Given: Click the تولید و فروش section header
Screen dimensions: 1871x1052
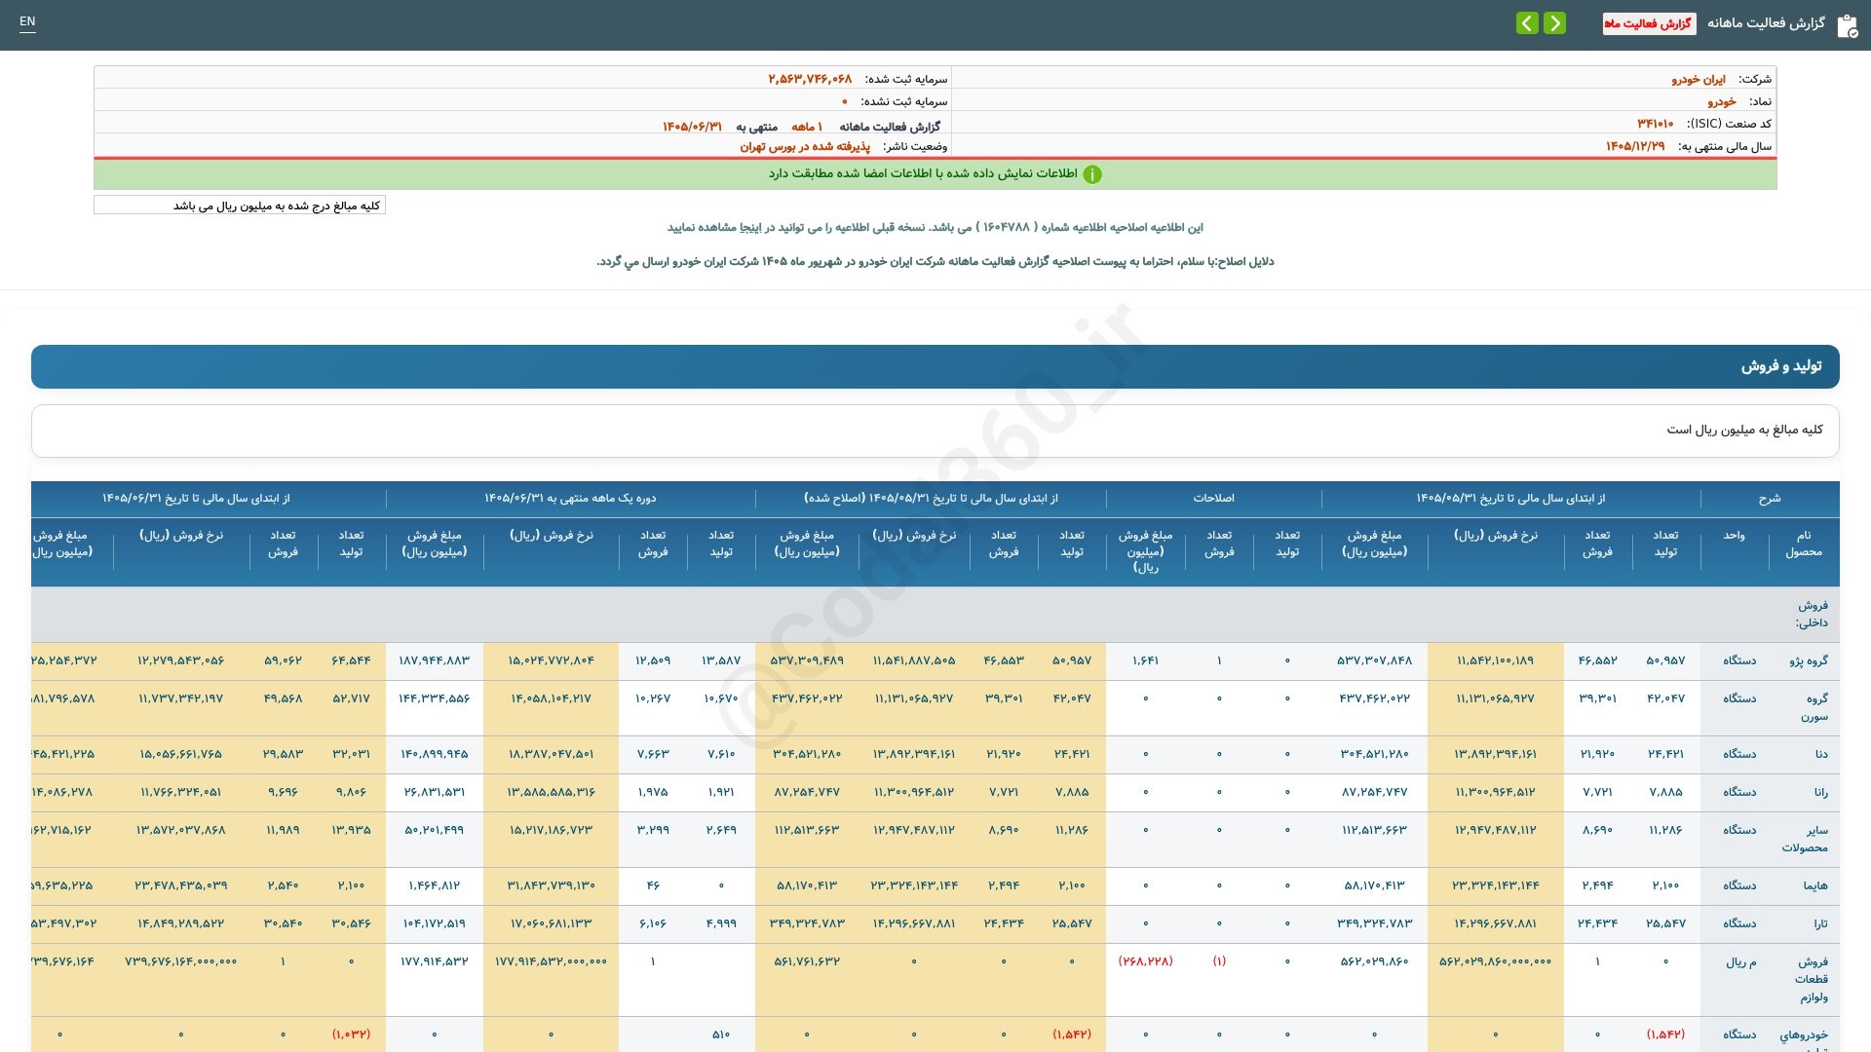Looking at the screenshot, I should [x=935, y=366].
